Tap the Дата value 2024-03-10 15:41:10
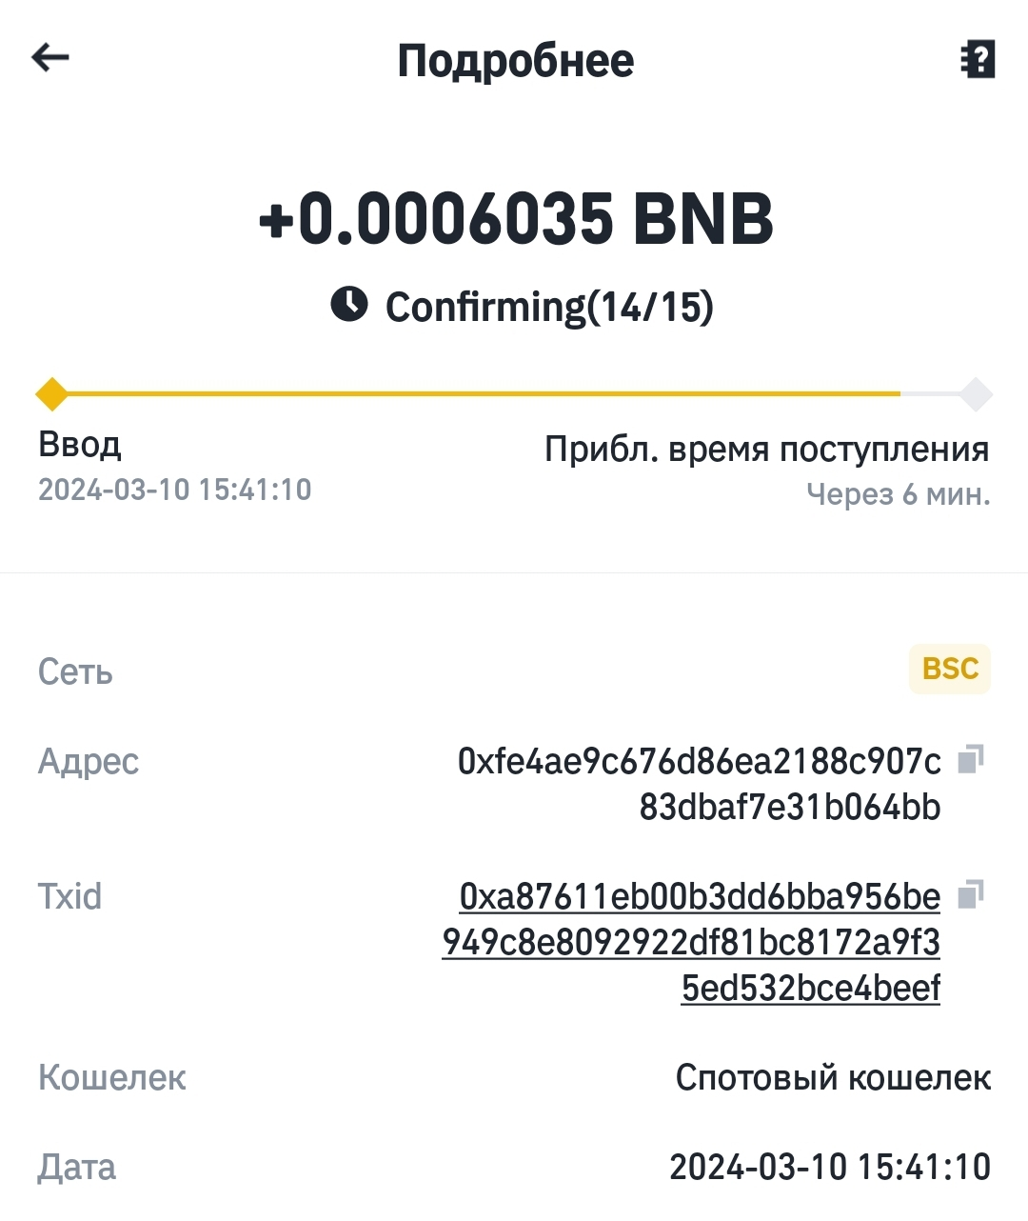The width and height of the screenshot is (1028, 1221). [x=830, y=1167]
